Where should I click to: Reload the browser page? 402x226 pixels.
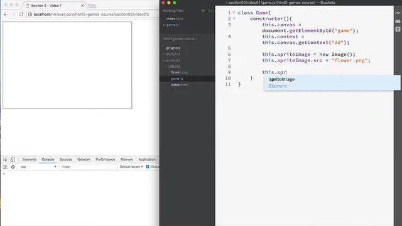click(x=21, y=14)
